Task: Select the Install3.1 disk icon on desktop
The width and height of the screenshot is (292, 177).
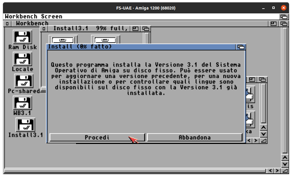Action: pos(25,125)
